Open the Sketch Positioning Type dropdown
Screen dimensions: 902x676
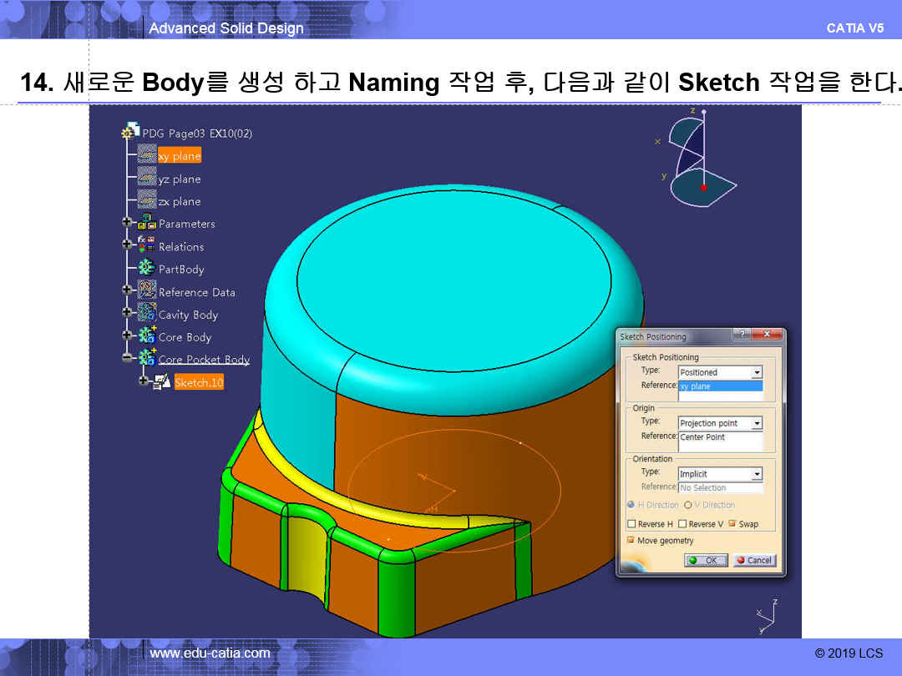(757, 372)
